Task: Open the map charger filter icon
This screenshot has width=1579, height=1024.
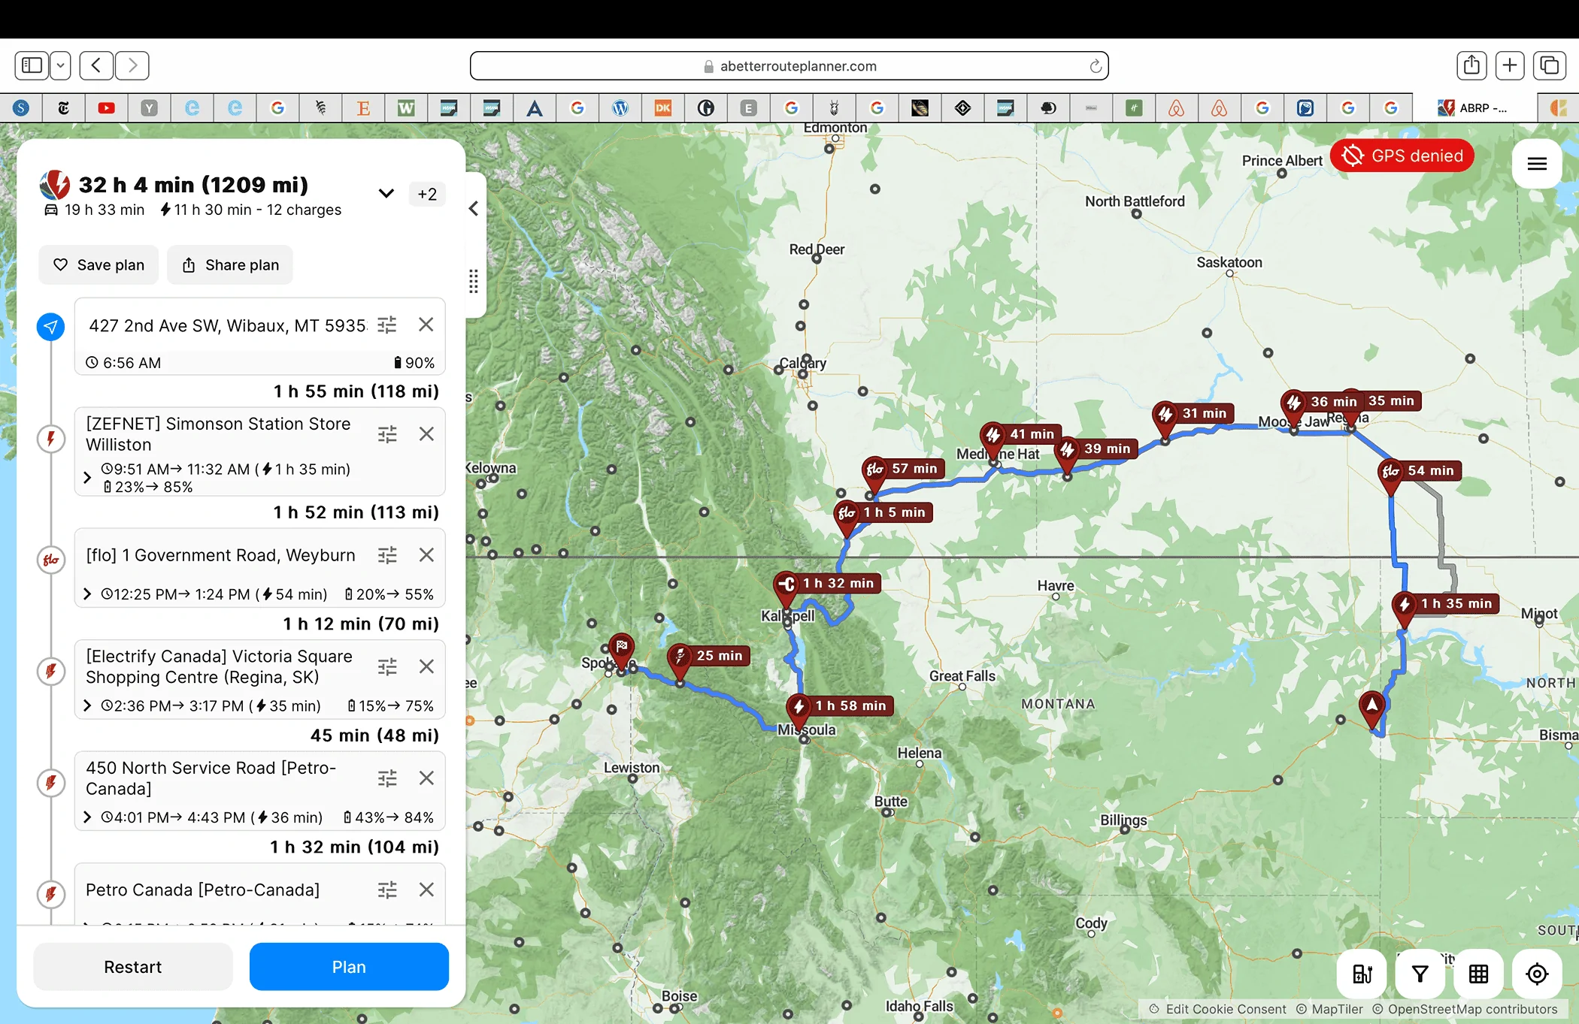Action: click(1420, 974)
